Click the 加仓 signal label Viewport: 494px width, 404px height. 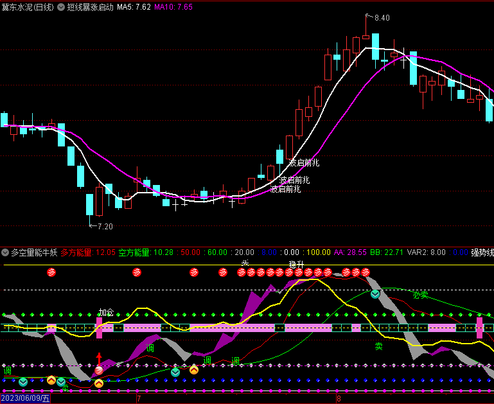coord(106,312)
